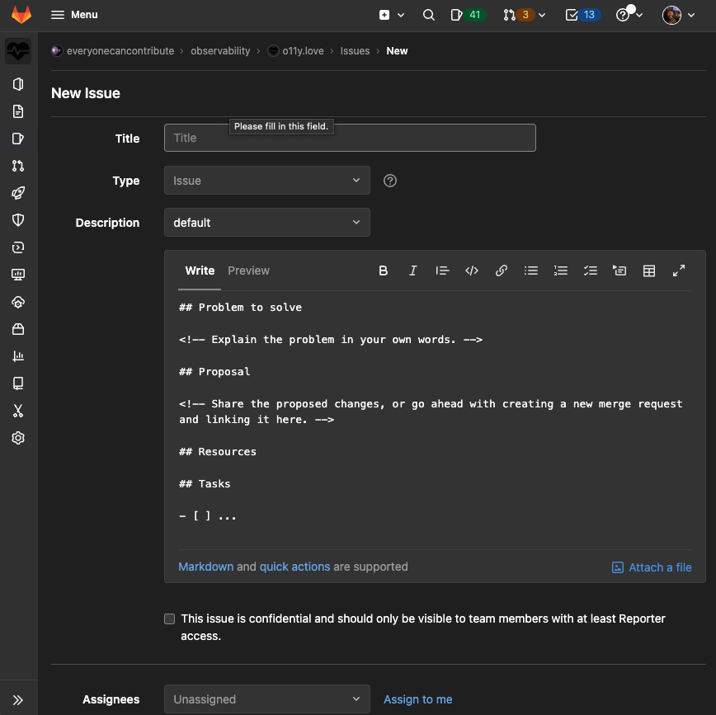Open the Type dropdown showing Issue
Viewport: 716px width, 715px height.
267,181
